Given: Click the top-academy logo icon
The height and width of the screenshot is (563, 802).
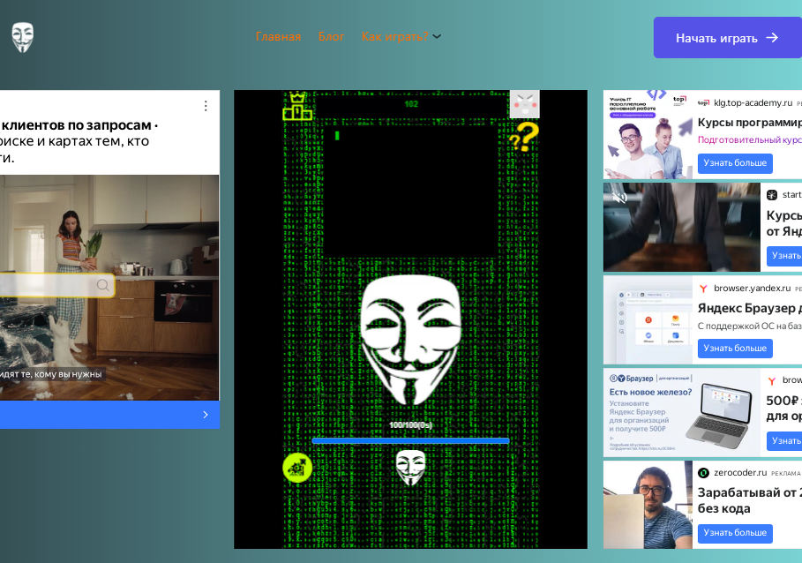Looking at the screenshot, I should [x=703, y=102].
